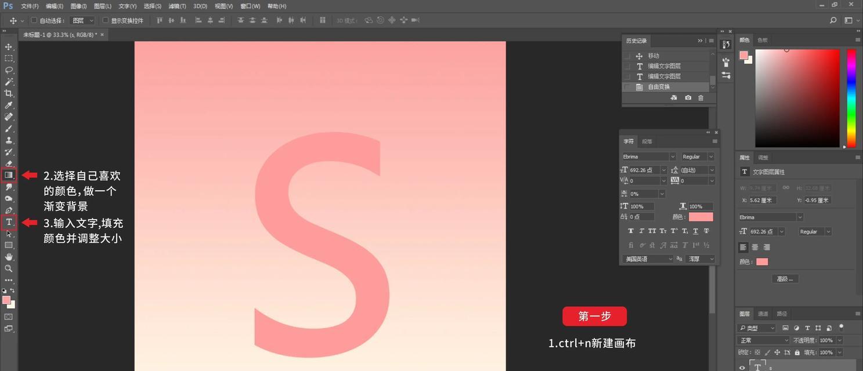The image size is (863, 371).
Task: Click the 高级... button in Properties
Action: pos(786,279)
